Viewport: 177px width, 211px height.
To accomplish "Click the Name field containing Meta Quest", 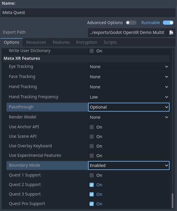I will coord(88,12).
